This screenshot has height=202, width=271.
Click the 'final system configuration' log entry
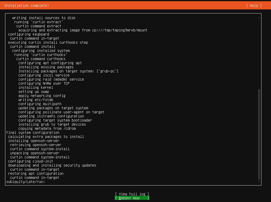coord(33,133)
